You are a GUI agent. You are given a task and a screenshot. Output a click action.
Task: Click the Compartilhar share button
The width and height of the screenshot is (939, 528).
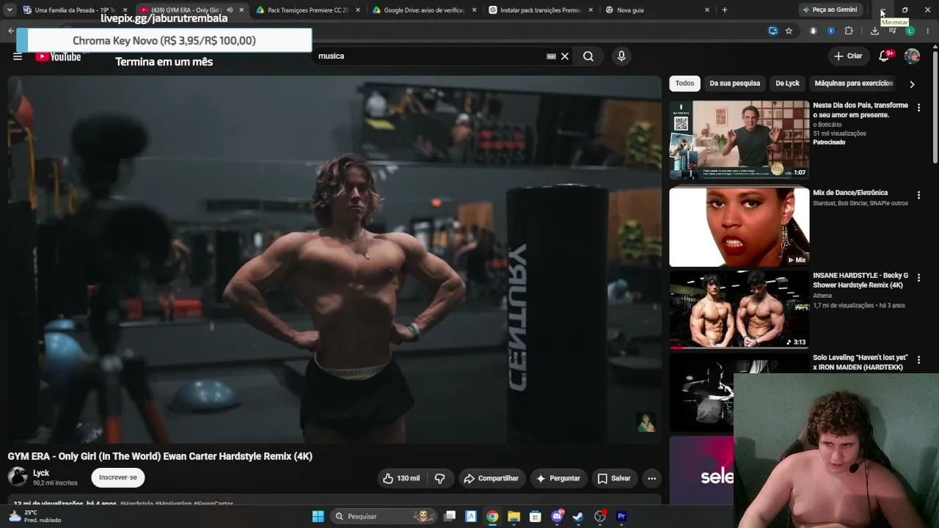(491, 478)
